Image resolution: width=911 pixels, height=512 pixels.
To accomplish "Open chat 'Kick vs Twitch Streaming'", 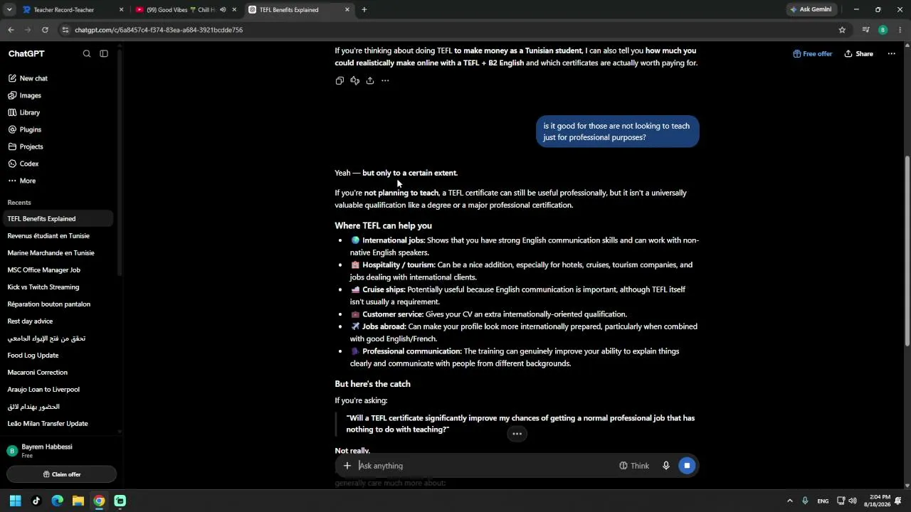I will [x=57, y=287].
